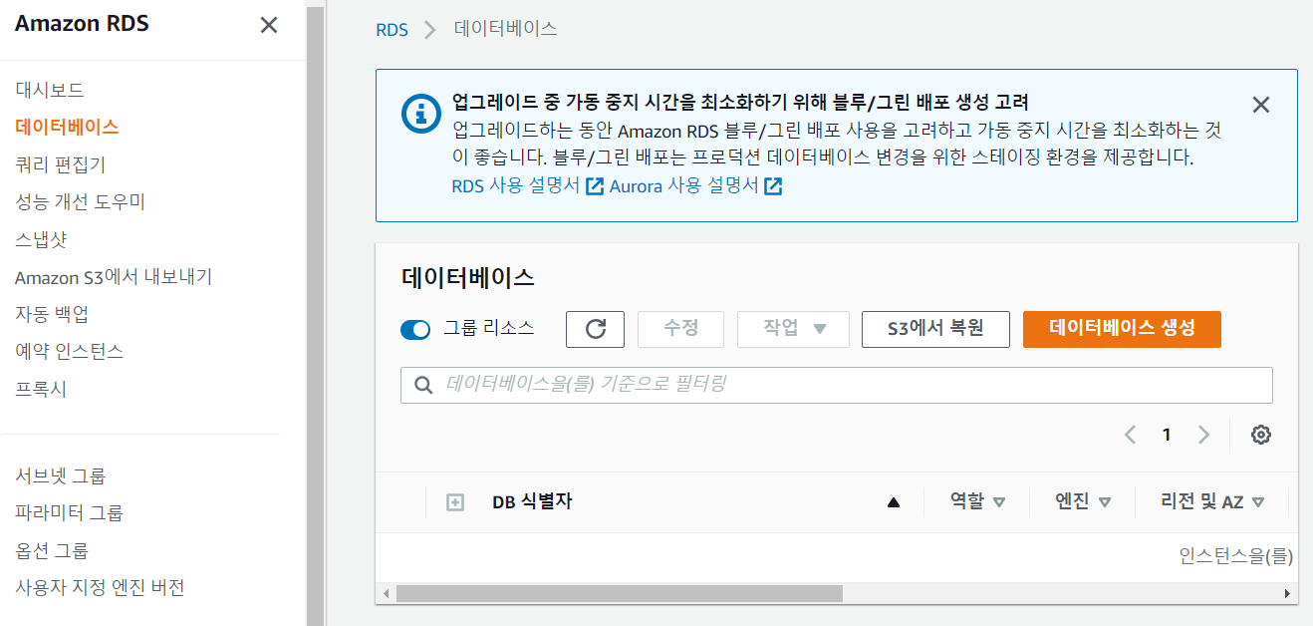Open 옵션 그룹 in the sidebar
This screenshot has height=626, width=1313.
coord(52,550)
